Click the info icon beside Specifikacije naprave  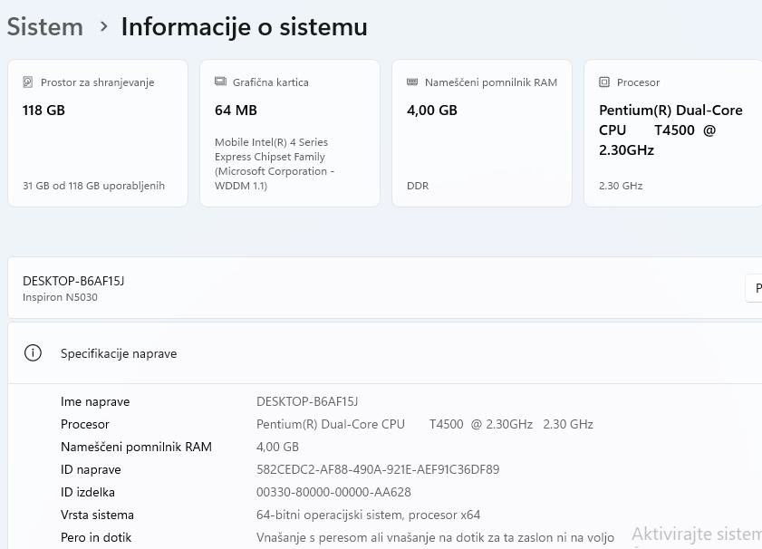tap(34, 353)
